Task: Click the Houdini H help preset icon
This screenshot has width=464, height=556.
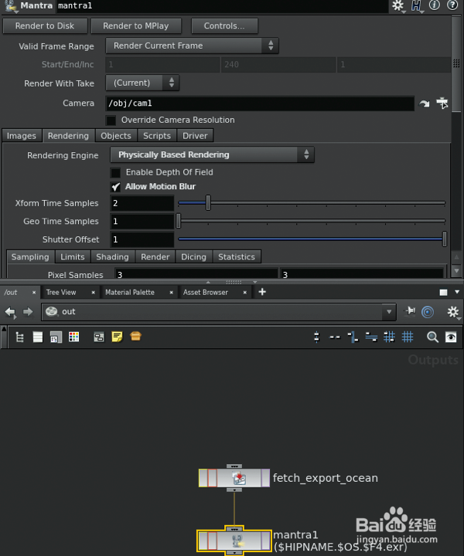Action: pos(416,6)
